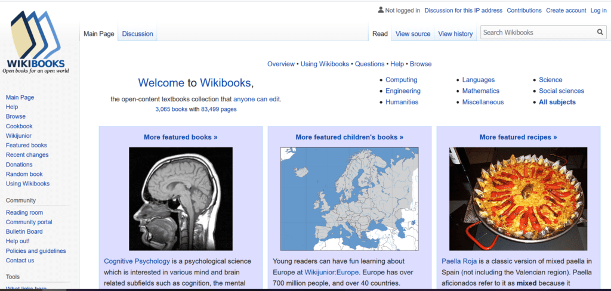
Task: Open Bulletin Board in the sidebar
Action: (24, 231)
